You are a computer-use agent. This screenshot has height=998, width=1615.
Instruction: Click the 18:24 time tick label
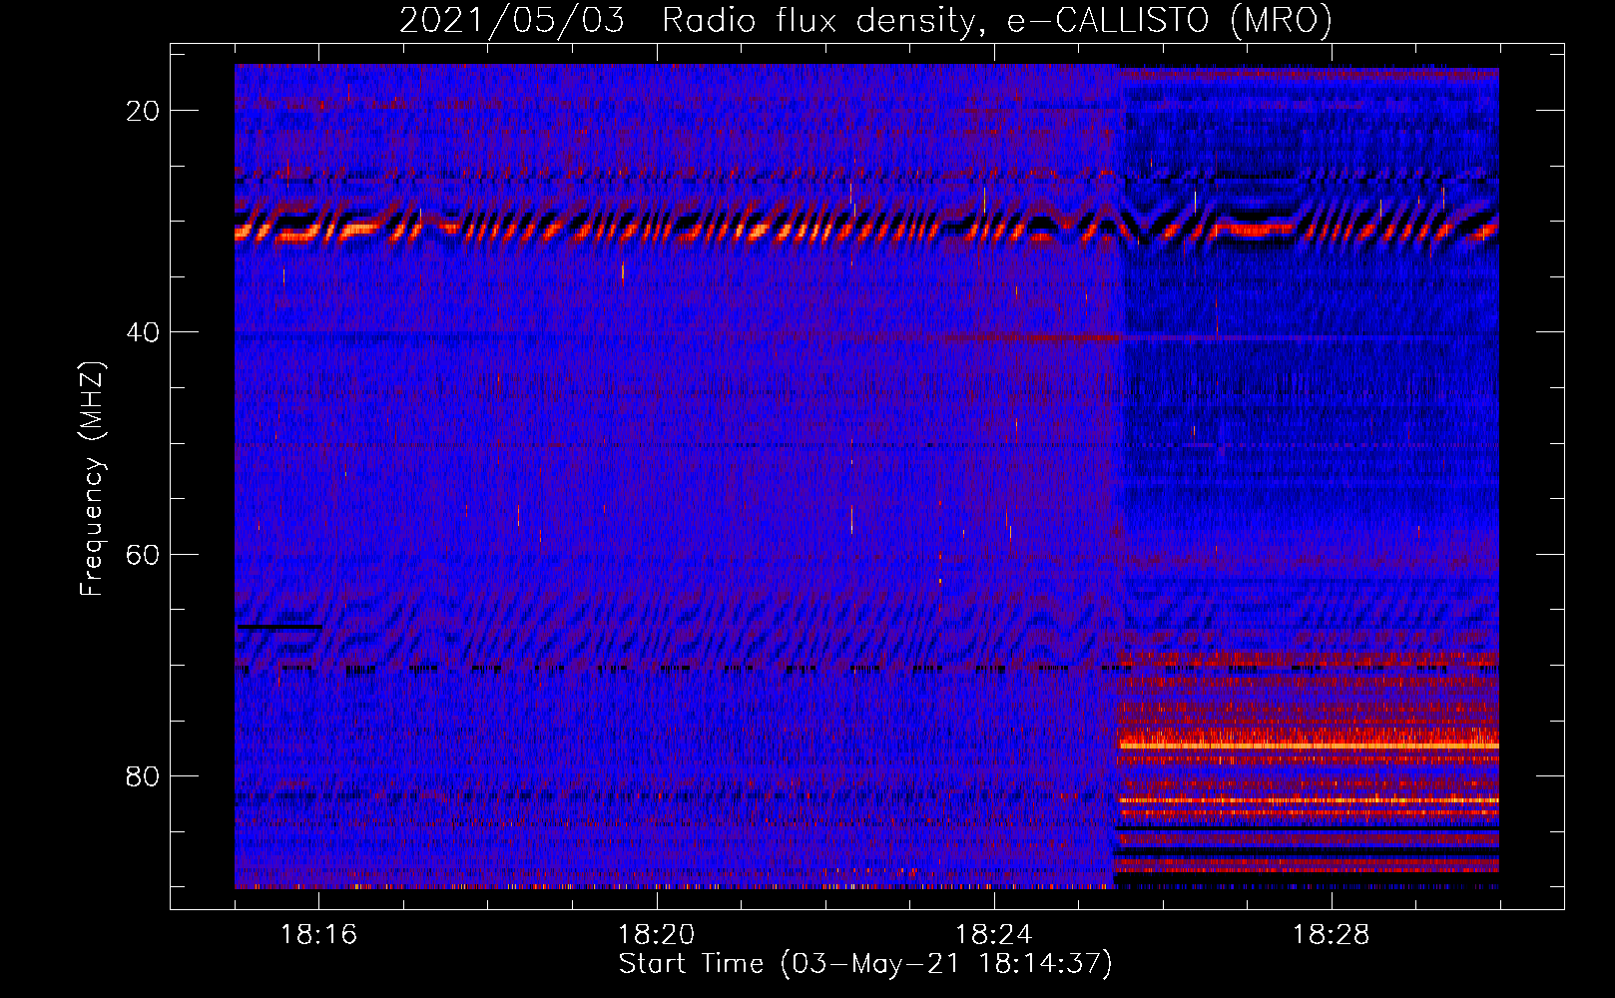coord(994,934)
